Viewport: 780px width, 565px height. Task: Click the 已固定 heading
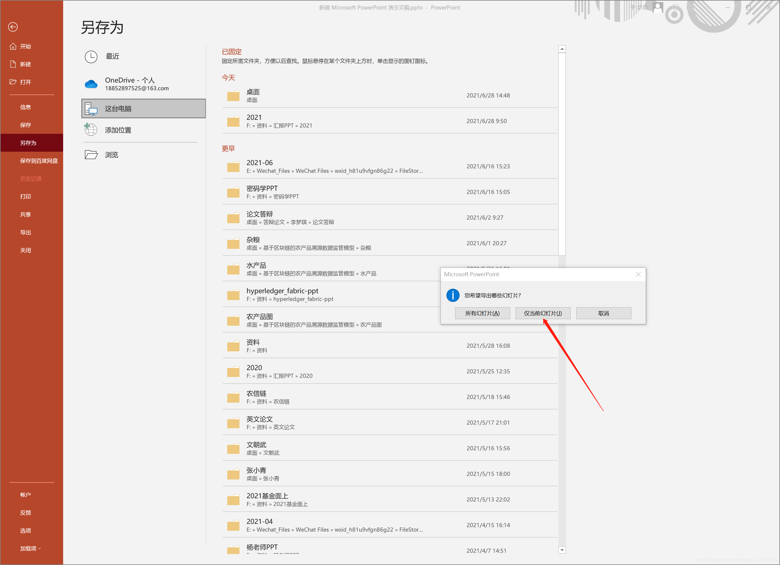coord(232,52)
